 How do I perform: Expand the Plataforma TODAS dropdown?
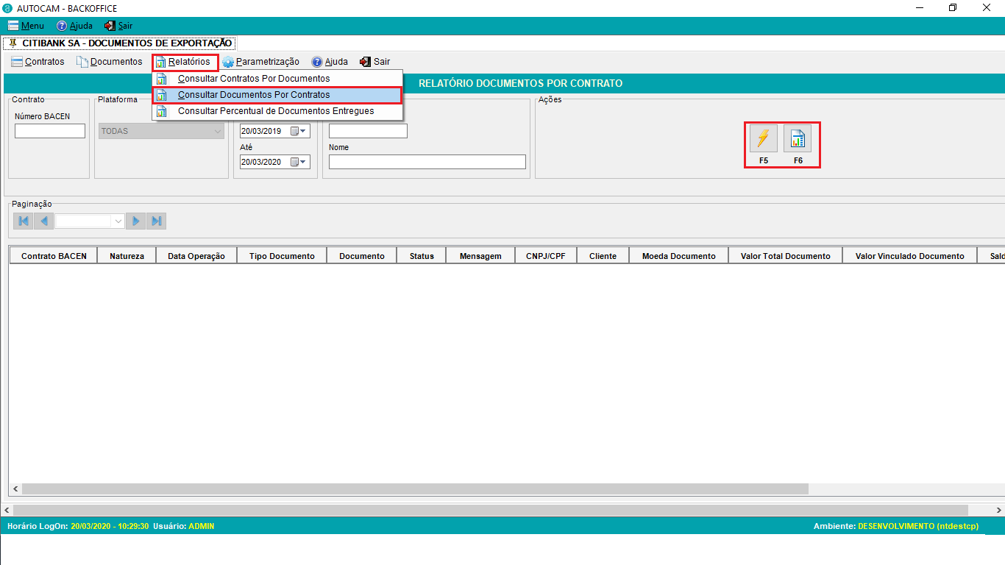coord(217,131)
